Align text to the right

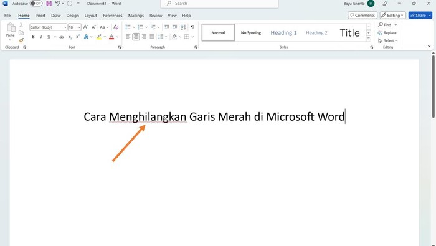[144, 37]
